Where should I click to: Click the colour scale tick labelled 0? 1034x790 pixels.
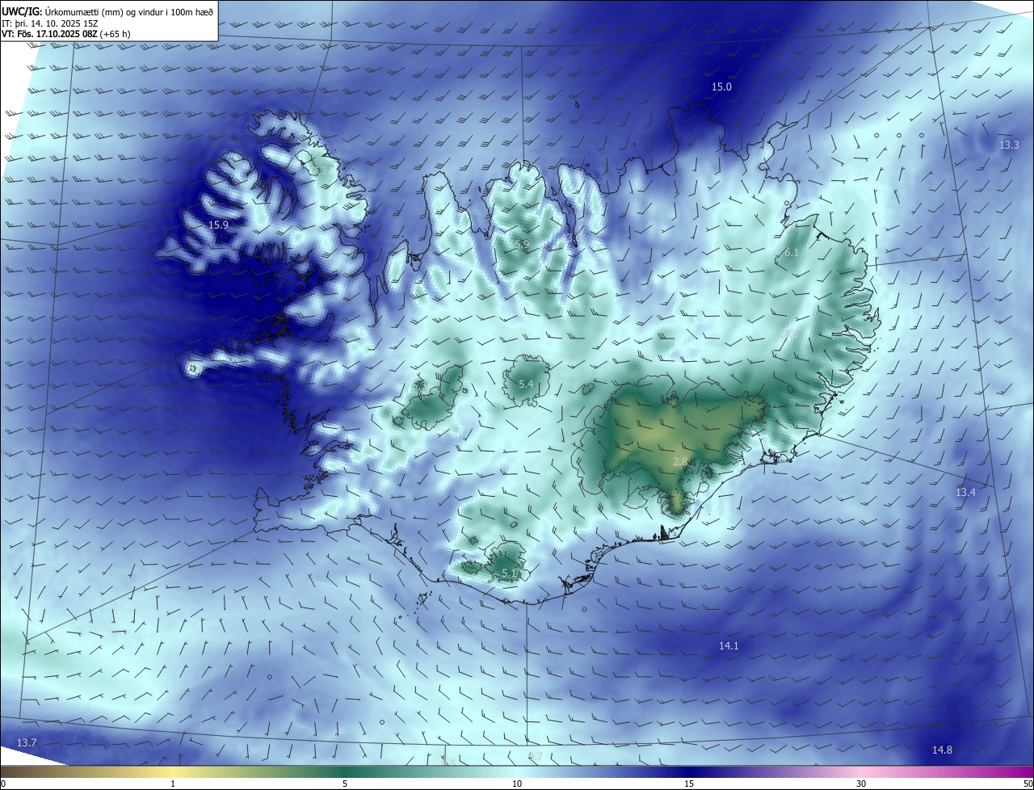pos(3,784)
